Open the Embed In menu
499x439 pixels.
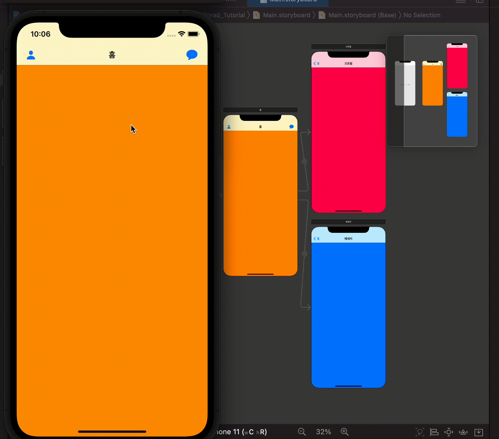(479, 432)
